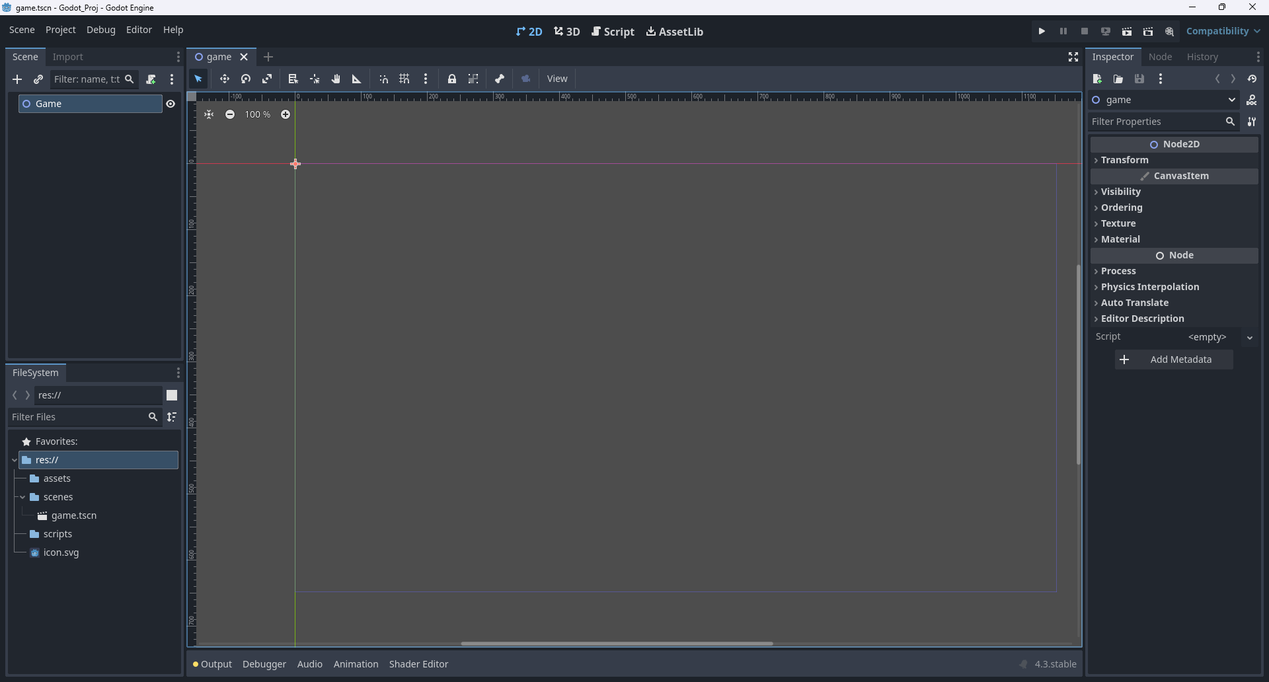Image resolution: width=1269 pixels, height=682 pixels.
Task: Click the Add Metadata button
Action: point(1174,360)
